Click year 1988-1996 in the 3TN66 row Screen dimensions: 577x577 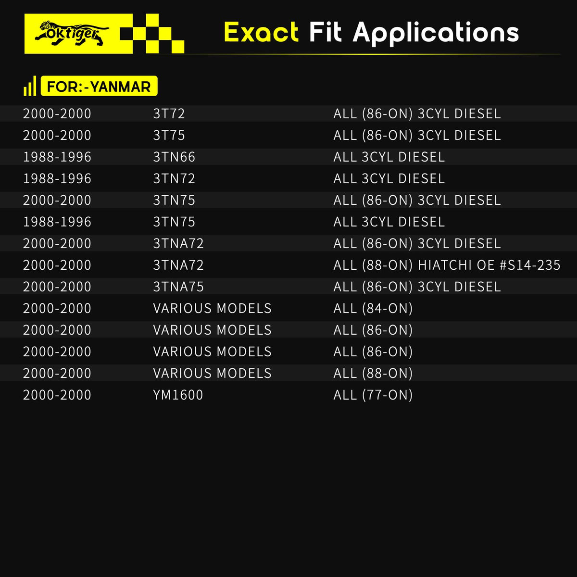pos(57,157)
